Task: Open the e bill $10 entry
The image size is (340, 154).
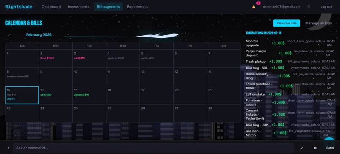Action: click(79, 58)
